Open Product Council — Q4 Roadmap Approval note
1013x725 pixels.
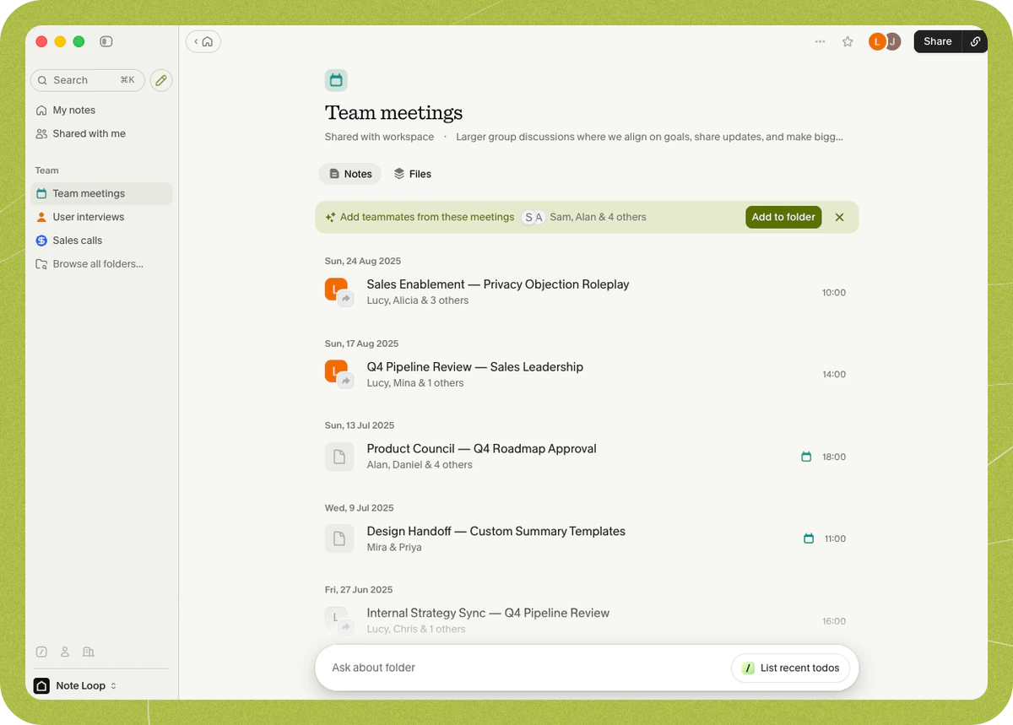coord(586,457)
